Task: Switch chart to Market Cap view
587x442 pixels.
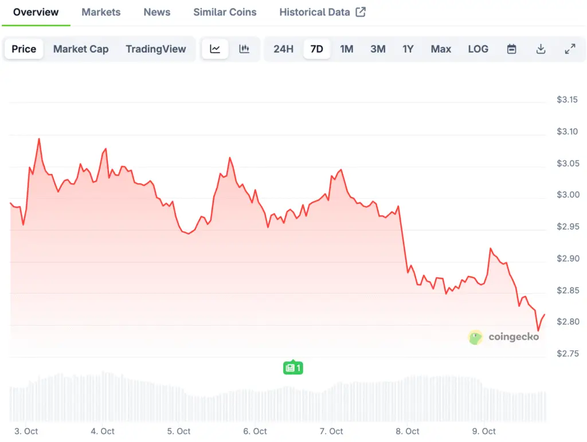Action: click(81, 49)
